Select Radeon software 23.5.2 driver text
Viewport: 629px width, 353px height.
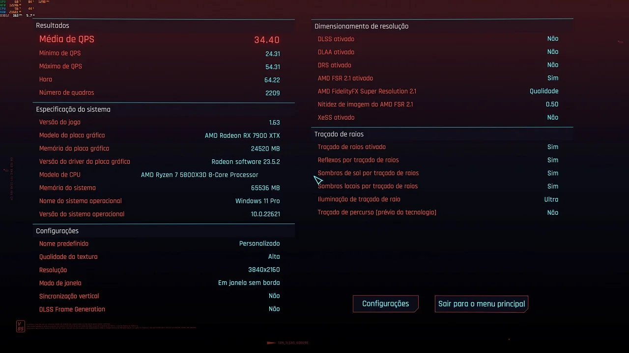coord(246,162)
